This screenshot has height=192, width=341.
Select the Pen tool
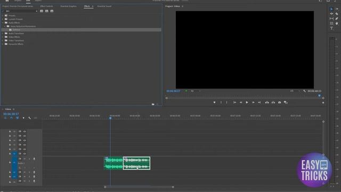point(337,19)
